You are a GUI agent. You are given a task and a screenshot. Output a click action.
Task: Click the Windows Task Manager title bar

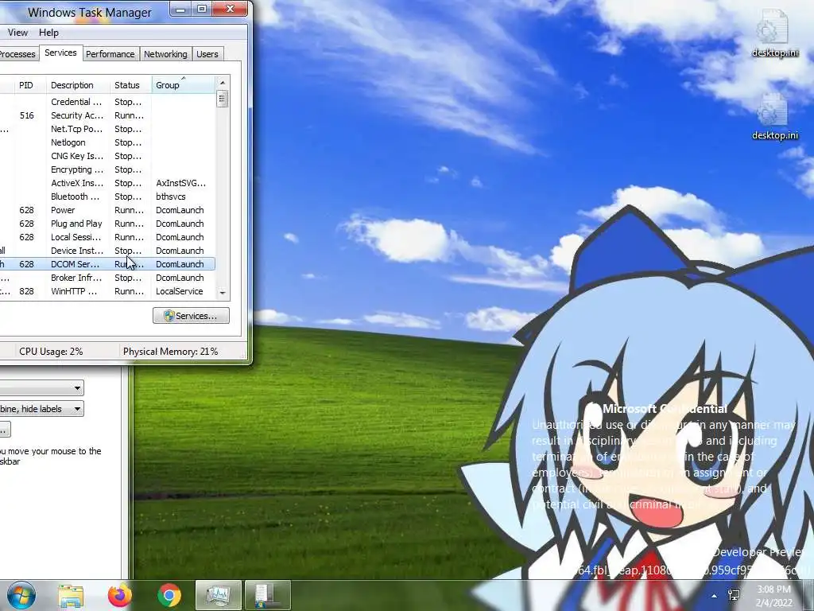[x=89, y=12]
